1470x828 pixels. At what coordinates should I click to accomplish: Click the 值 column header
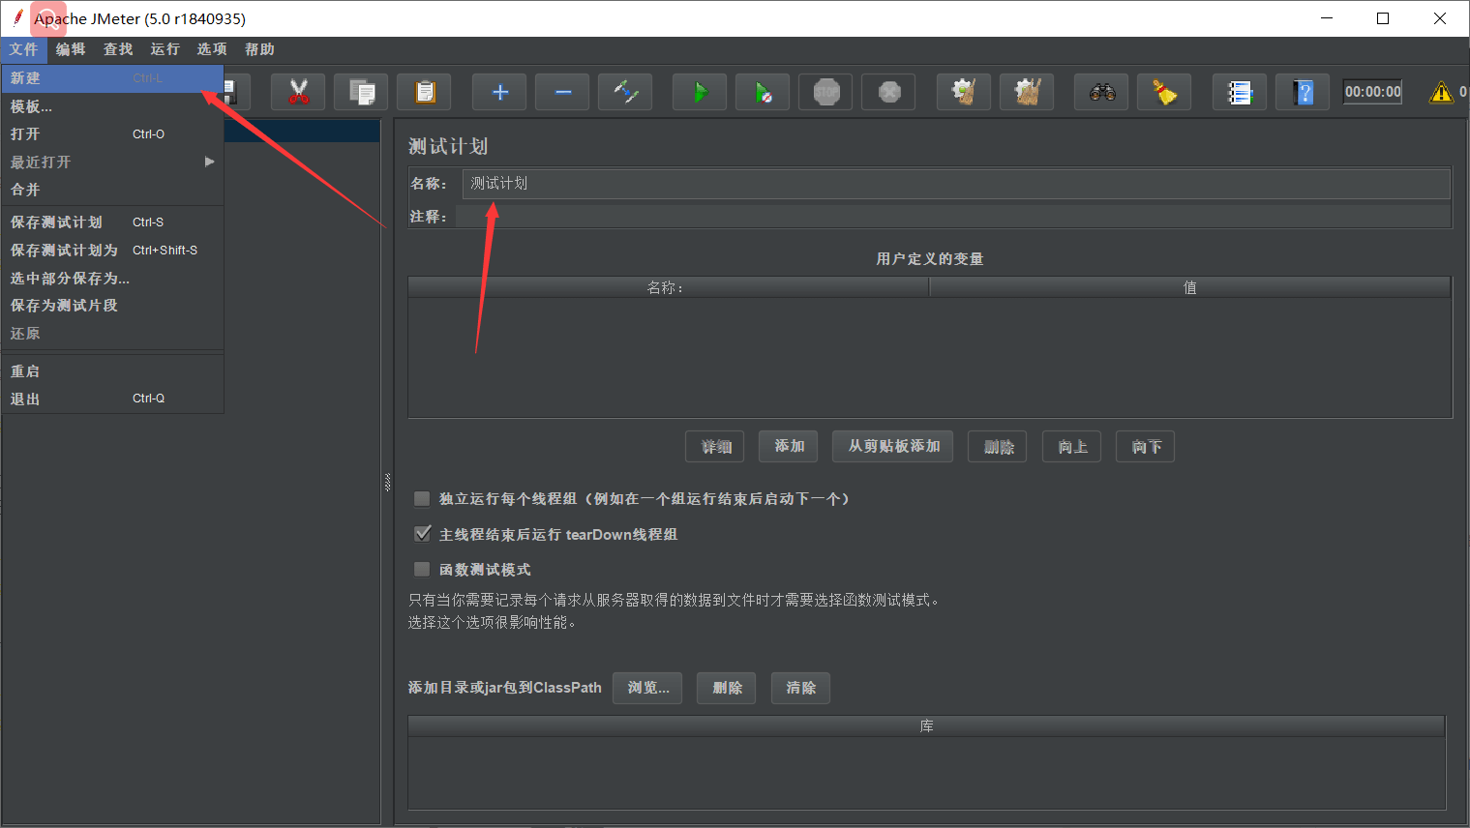point(1190,287)
